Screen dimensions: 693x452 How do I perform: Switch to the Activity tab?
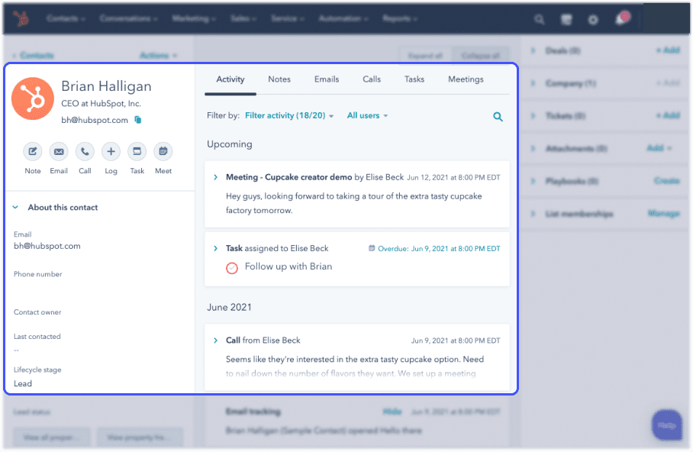[230, 79]
